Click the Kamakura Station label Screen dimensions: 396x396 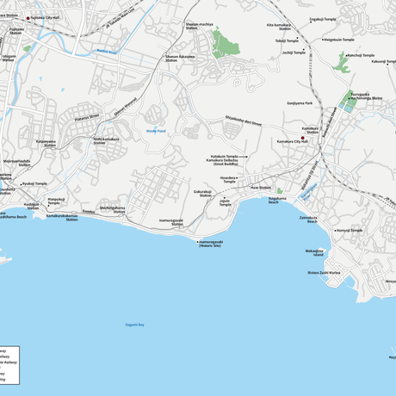click(x=310, y=130)
